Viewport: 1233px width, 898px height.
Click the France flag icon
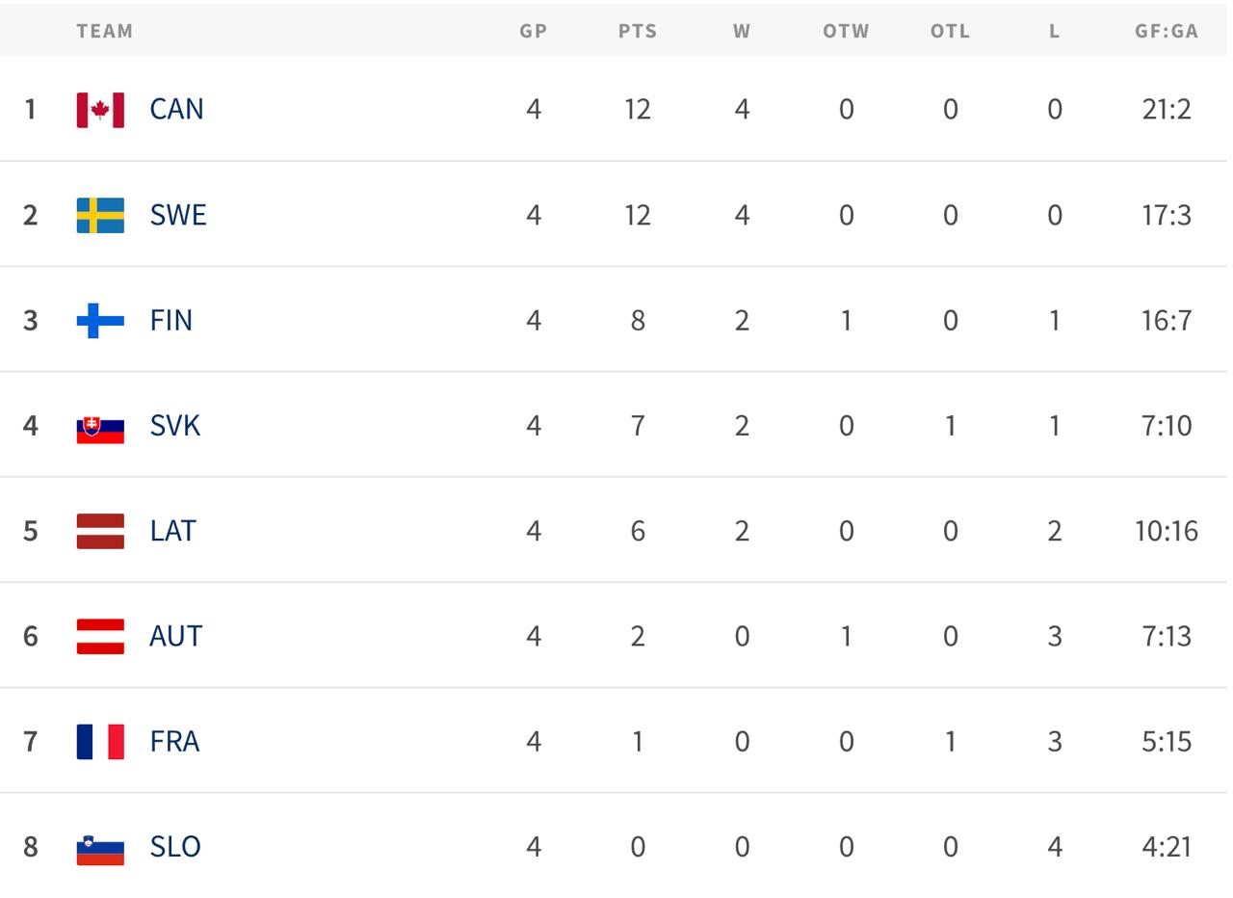click(x=100, y=741)
